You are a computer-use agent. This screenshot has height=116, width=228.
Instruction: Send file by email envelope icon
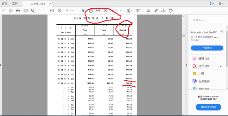[26, 11]
